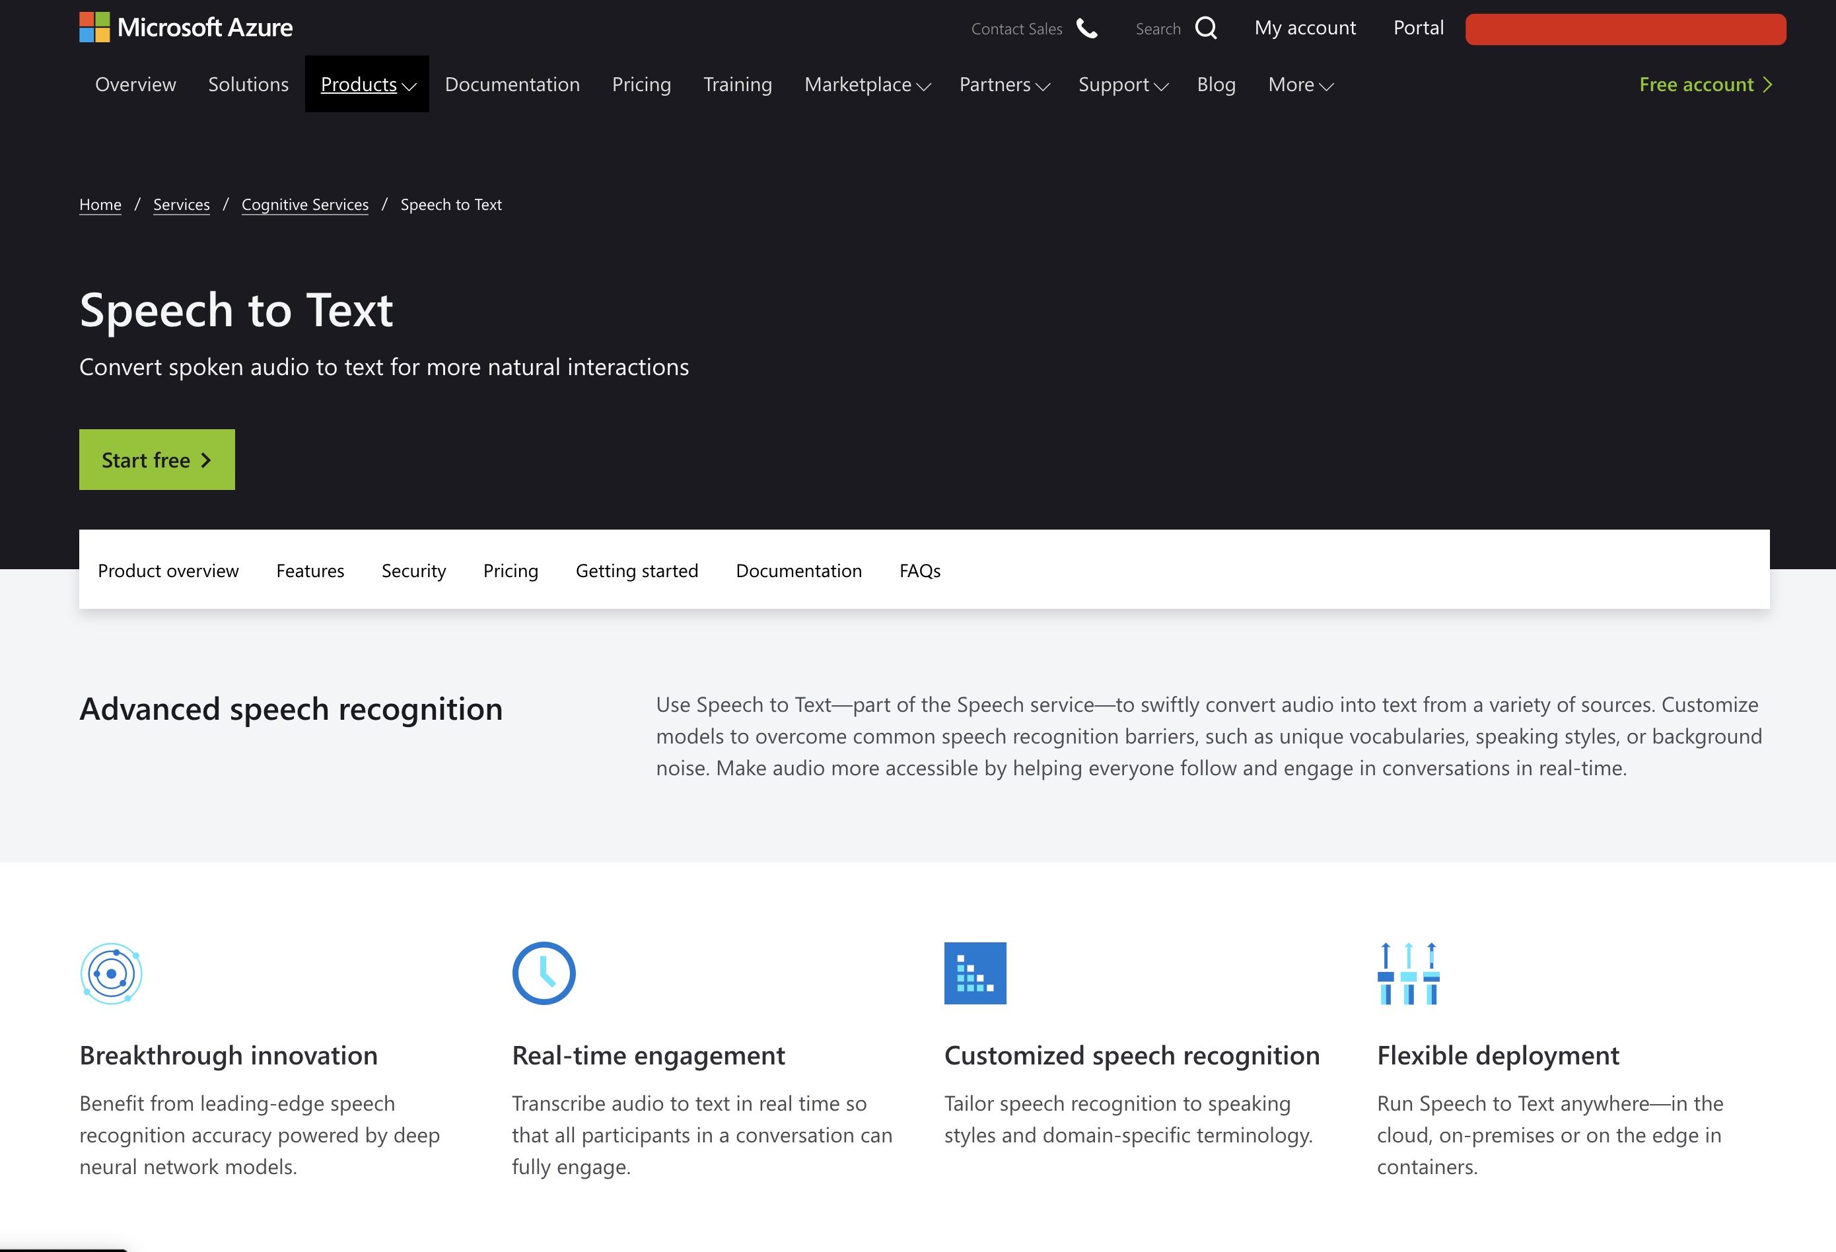Click the Start free button

coord(156,459)
